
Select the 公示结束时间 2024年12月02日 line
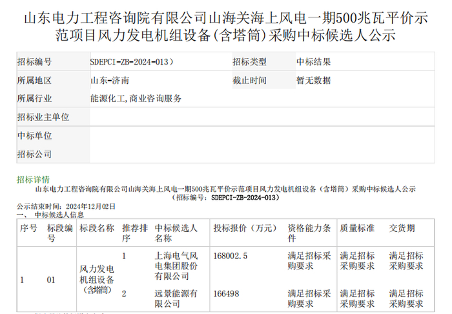(x=66, y=207)
